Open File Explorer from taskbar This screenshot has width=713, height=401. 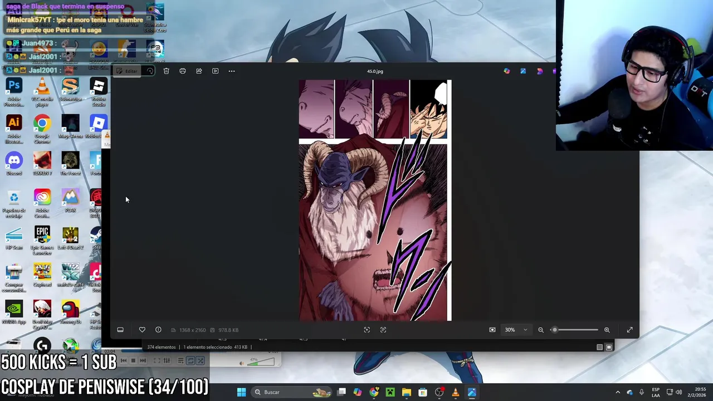coord(407,392)
